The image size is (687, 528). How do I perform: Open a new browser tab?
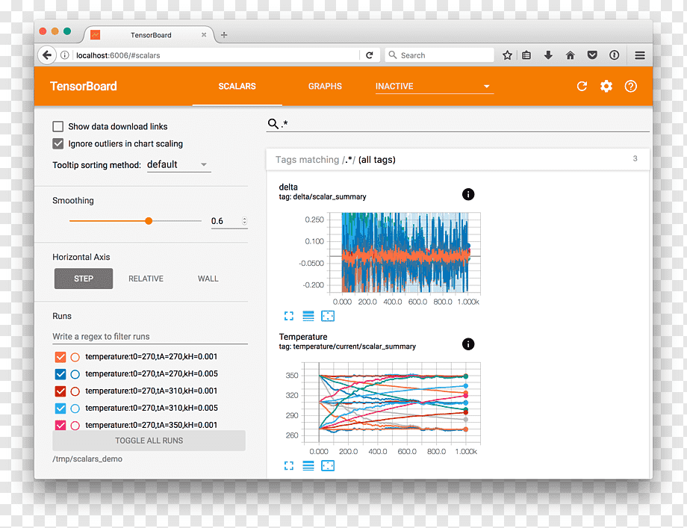click(x=224, y=34)
